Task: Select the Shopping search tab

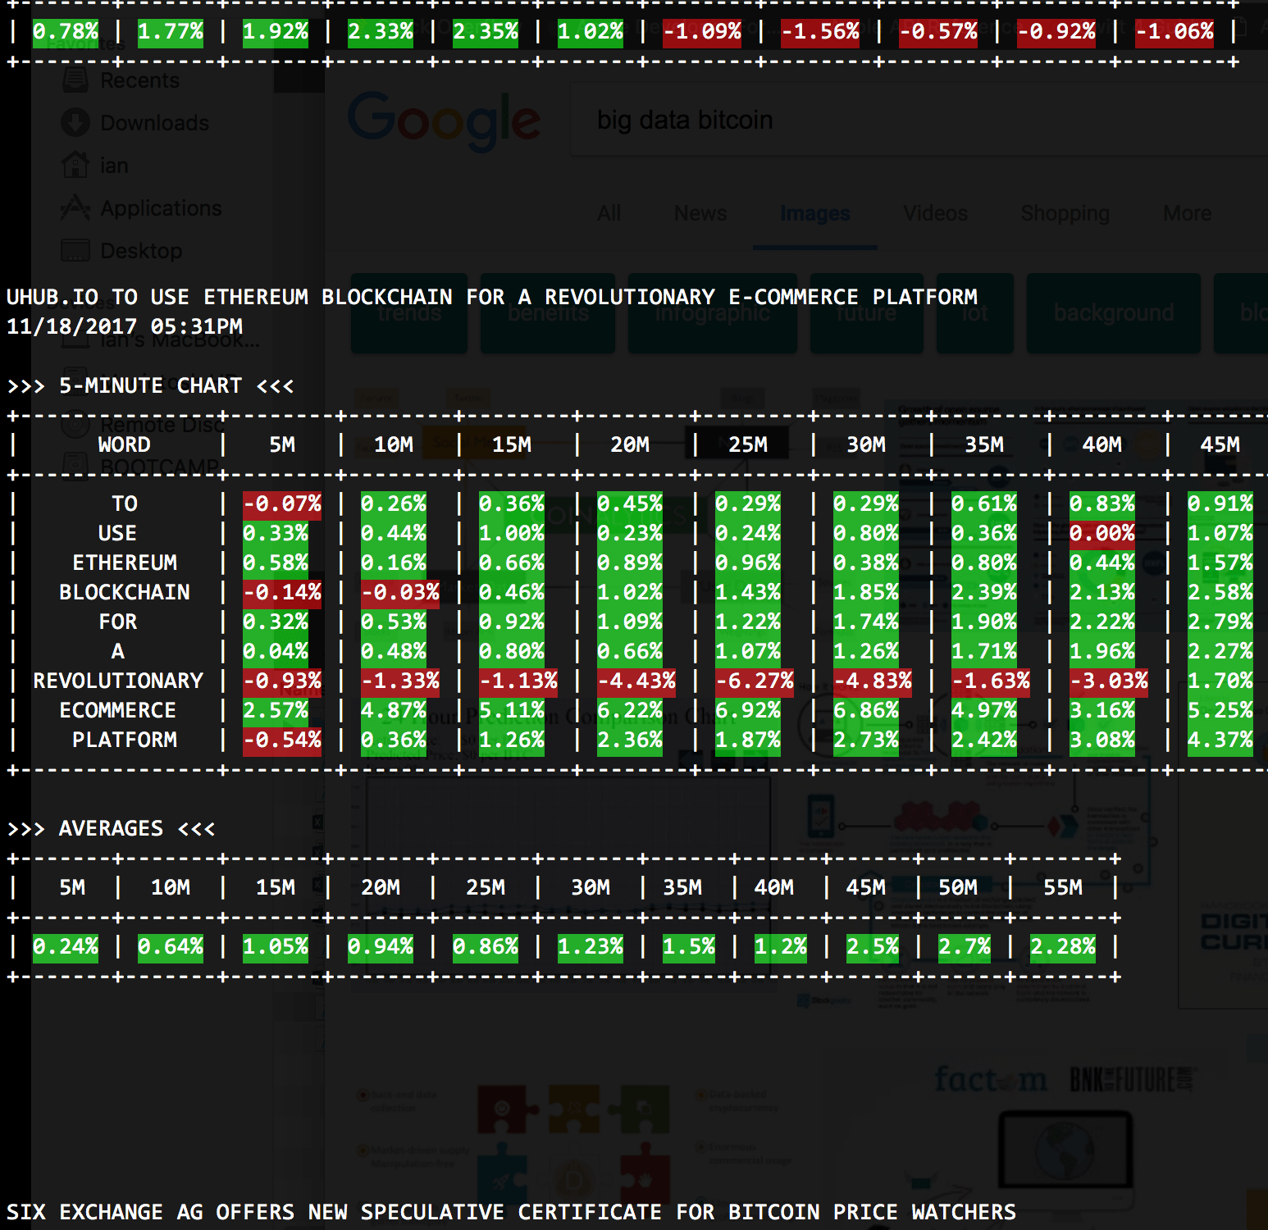Action: click(1065, 213)
